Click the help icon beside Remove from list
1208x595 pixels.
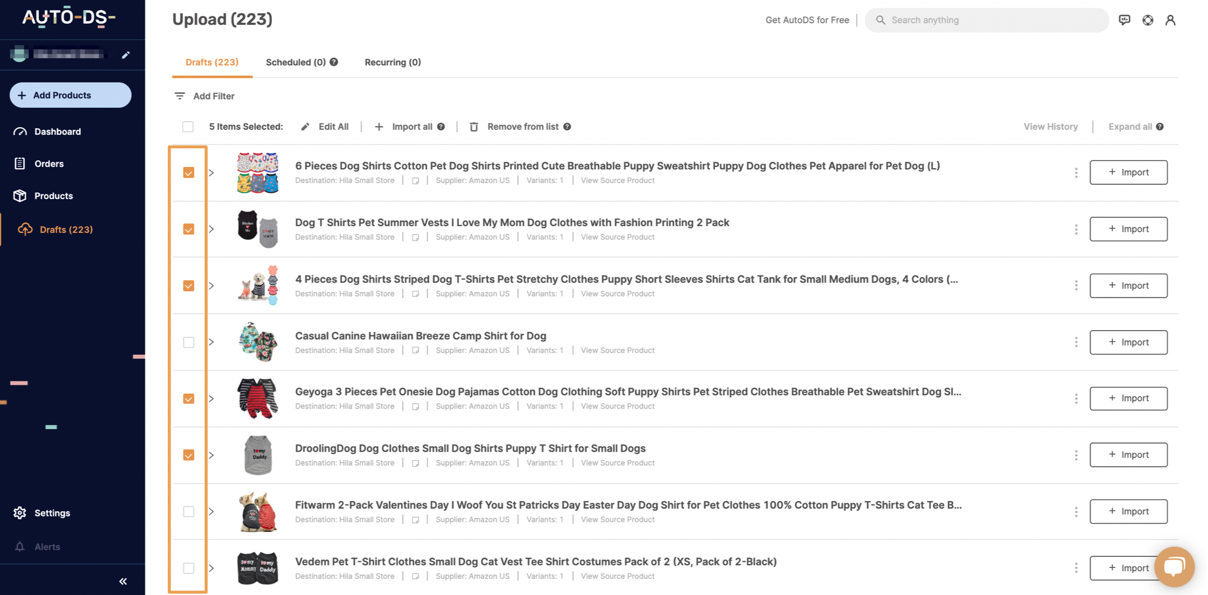point(567,127)
